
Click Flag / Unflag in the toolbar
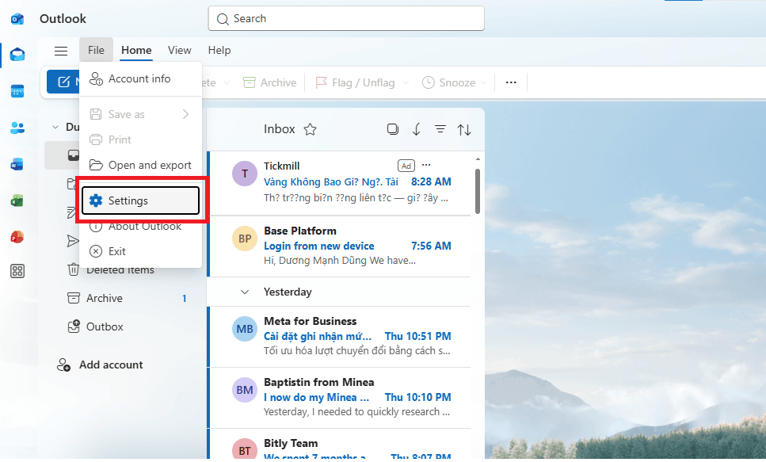[x=355, y=82]
